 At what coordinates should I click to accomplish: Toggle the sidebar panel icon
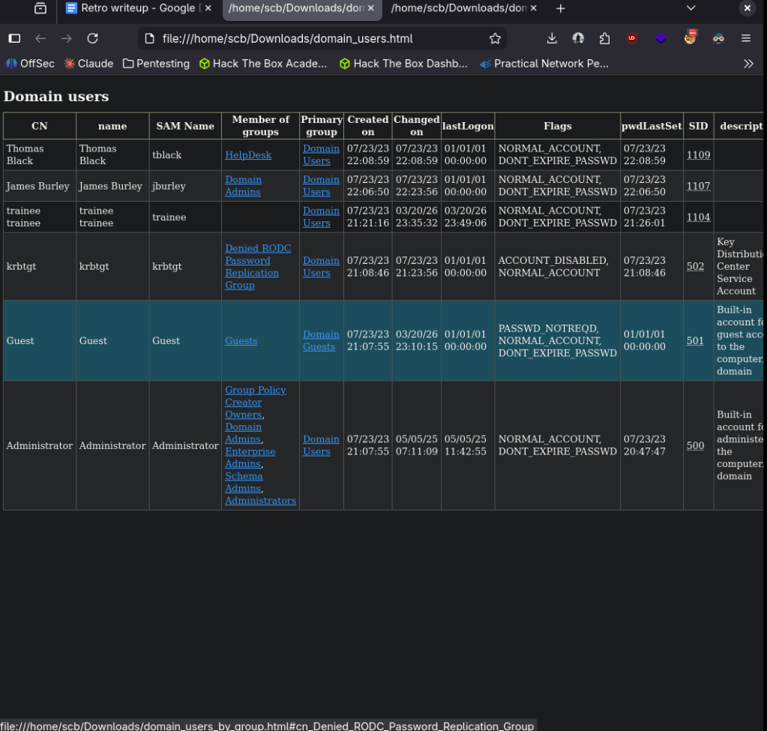14,38
